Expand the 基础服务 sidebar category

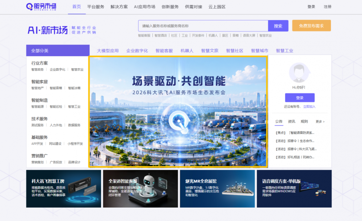point(39,137)
